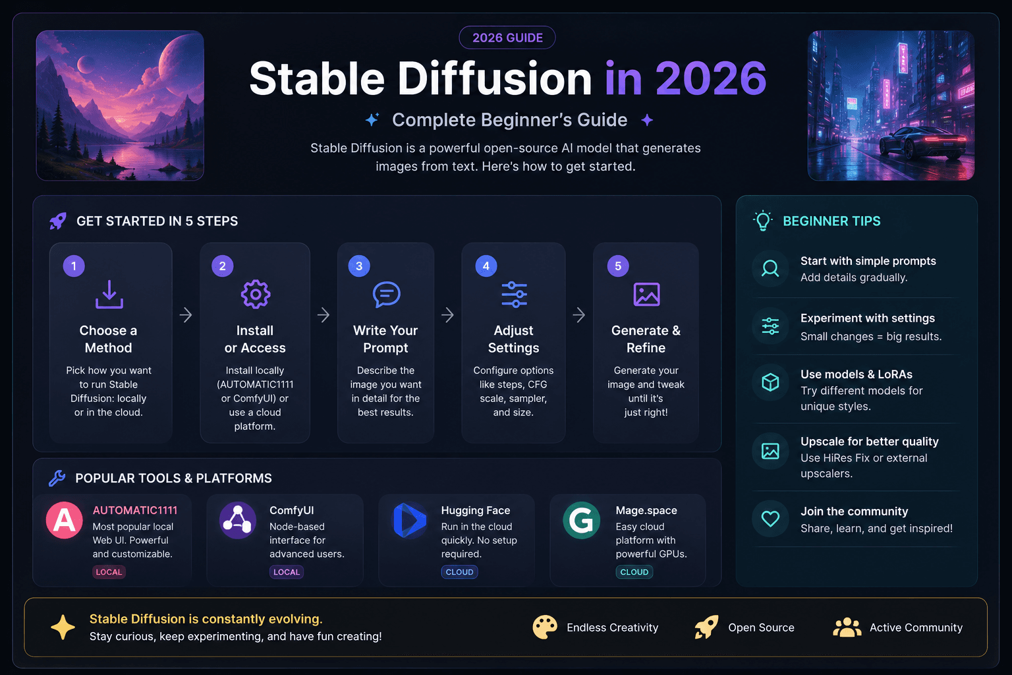Click the CLOUD tag under Mage.space

pos(634,572)
